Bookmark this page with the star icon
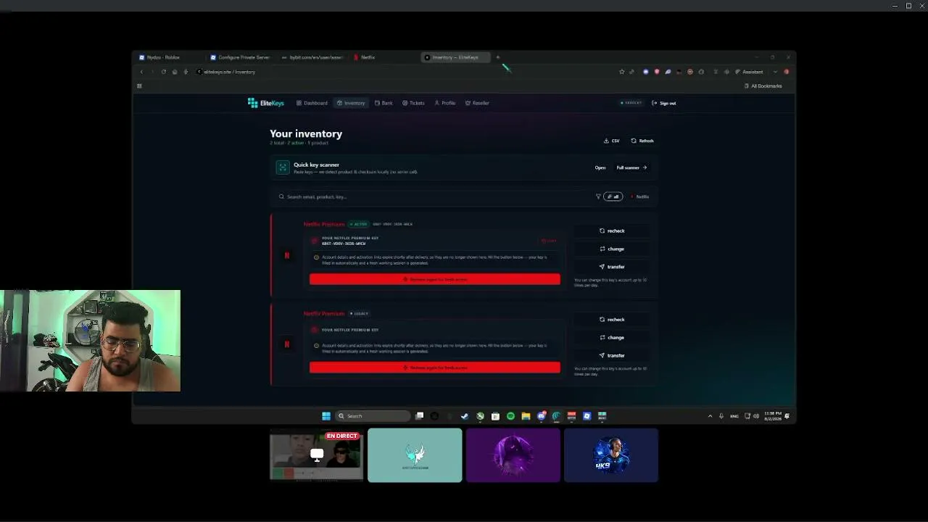The width and height of the screenshot is (928, 522). point(621,72)
